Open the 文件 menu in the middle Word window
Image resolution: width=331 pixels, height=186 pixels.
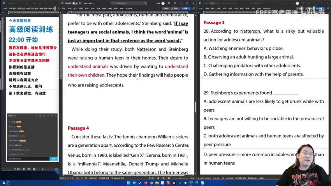coord(63,9)
